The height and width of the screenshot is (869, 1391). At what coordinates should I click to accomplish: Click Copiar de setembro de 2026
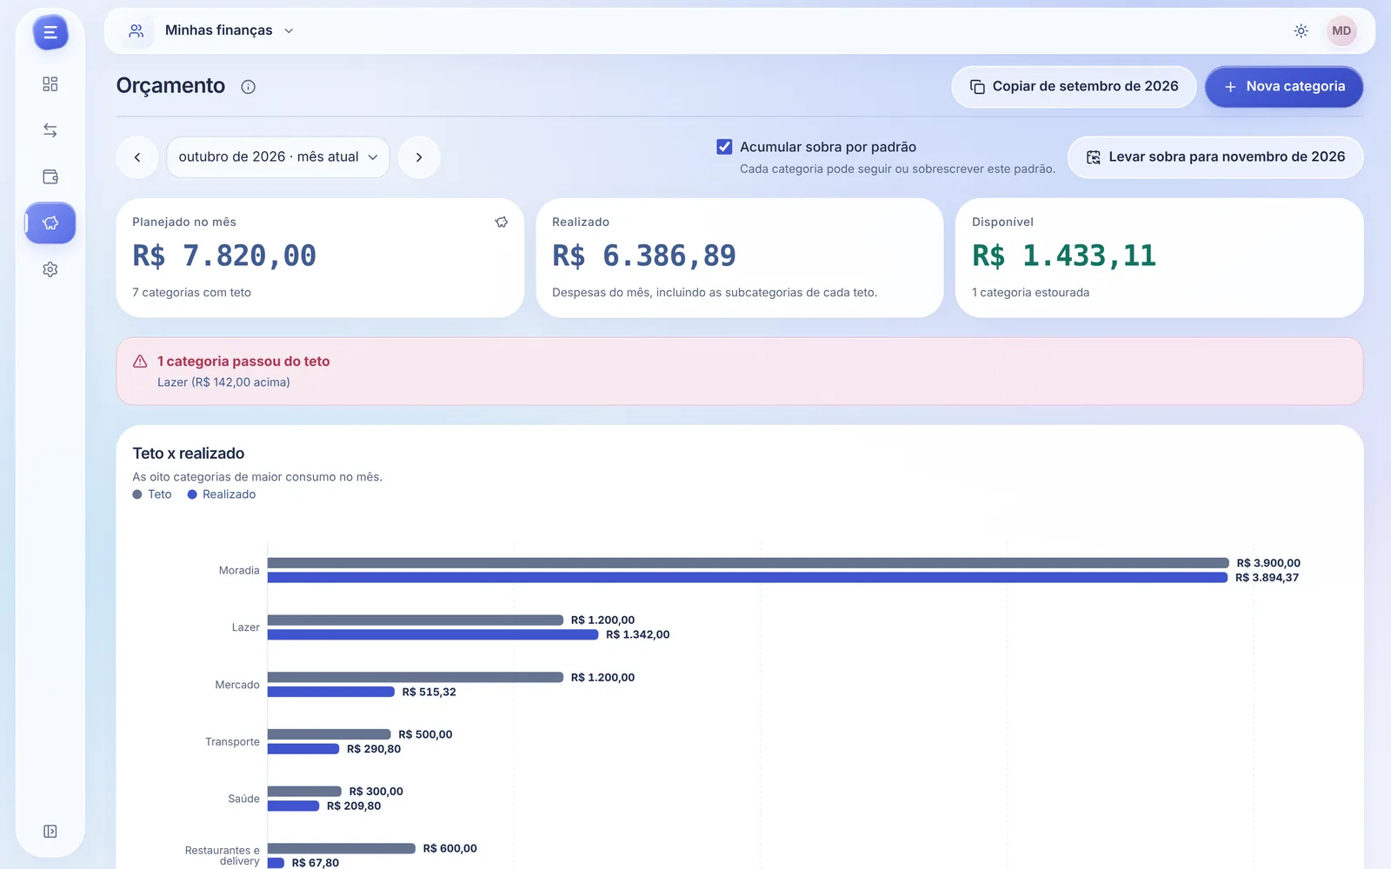pyautogui.click(x=1075, y=87)
